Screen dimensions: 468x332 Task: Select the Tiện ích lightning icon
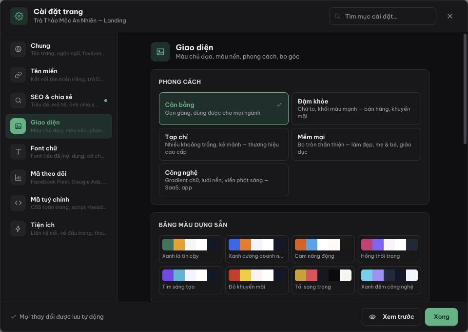(x=18, y=228)
